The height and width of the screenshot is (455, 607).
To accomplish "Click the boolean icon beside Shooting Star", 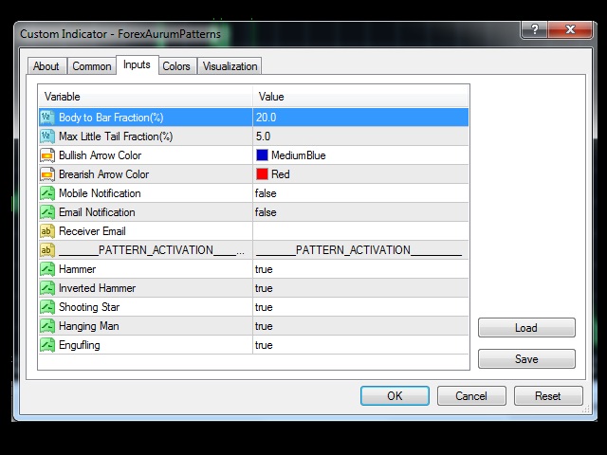I will 47,307.
